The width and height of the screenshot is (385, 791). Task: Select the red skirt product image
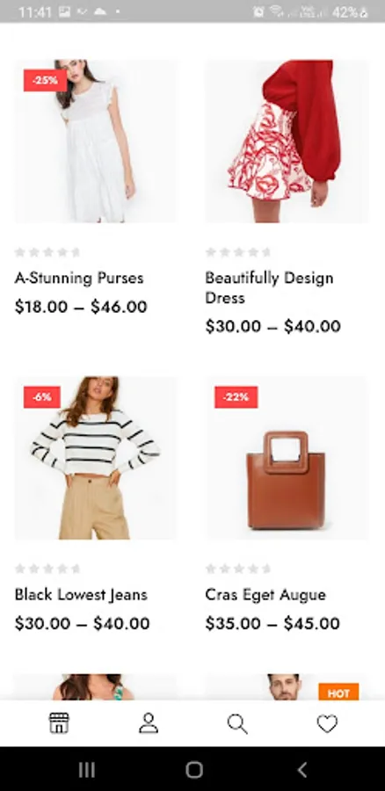click(287, 142)
